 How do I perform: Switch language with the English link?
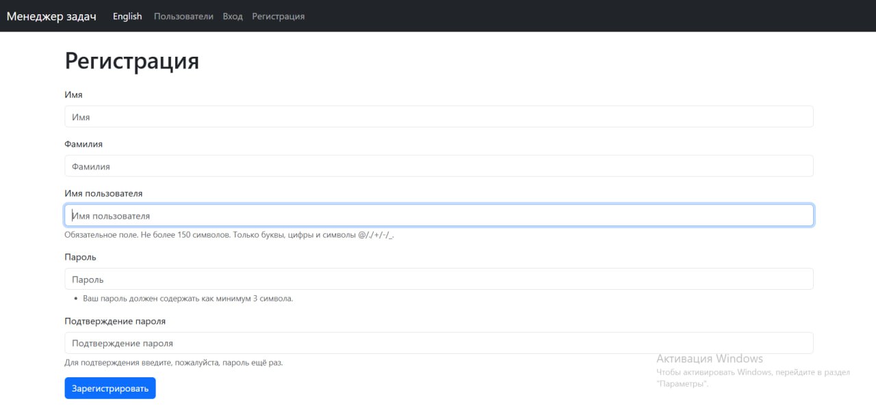pos(127,16)
